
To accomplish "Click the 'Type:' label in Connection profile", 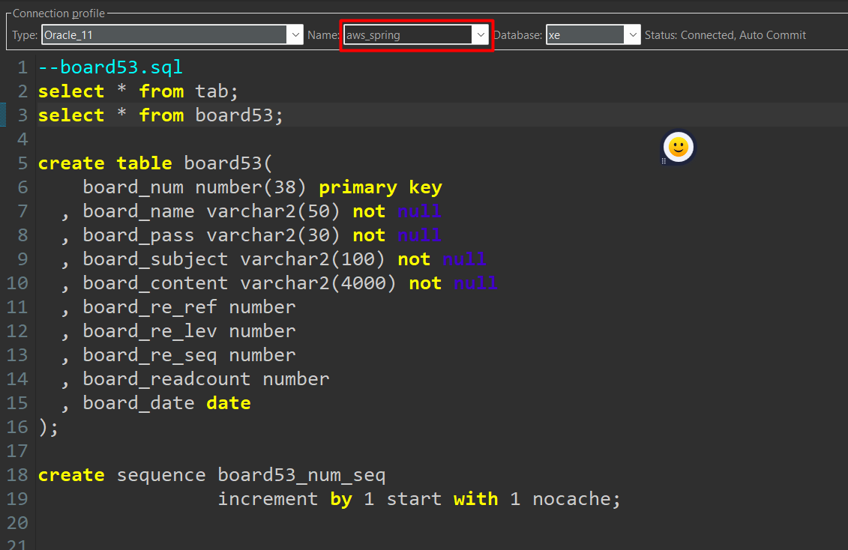I will (25, 35).
